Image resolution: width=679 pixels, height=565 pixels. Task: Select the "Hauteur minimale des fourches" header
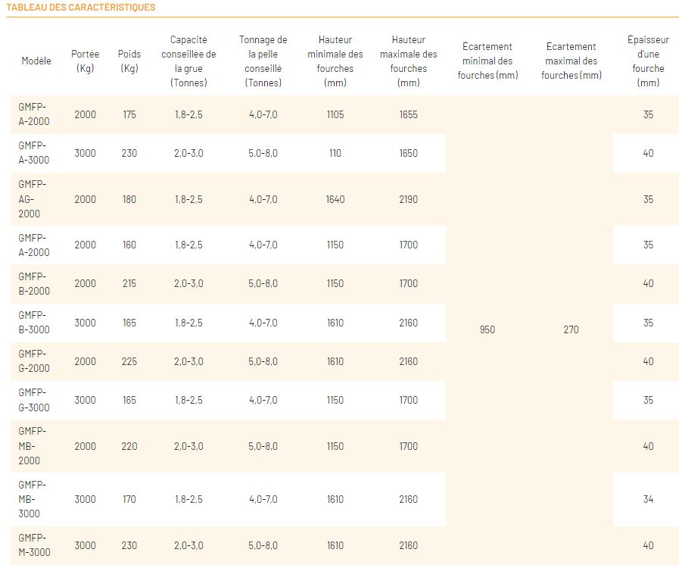coord(335,61)
